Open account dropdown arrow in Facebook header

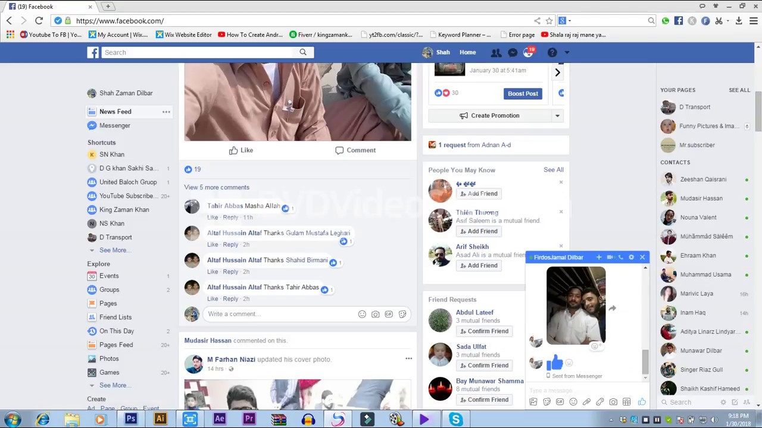[567, 52]
